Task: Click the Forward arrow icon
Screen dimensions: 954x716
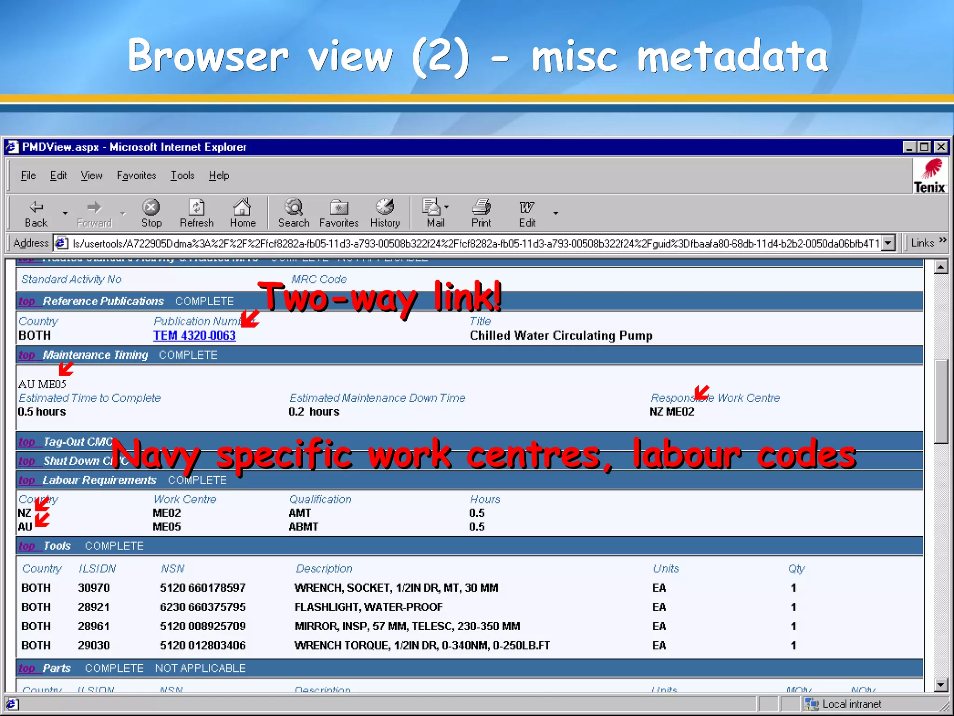Action: pos(94,207)
